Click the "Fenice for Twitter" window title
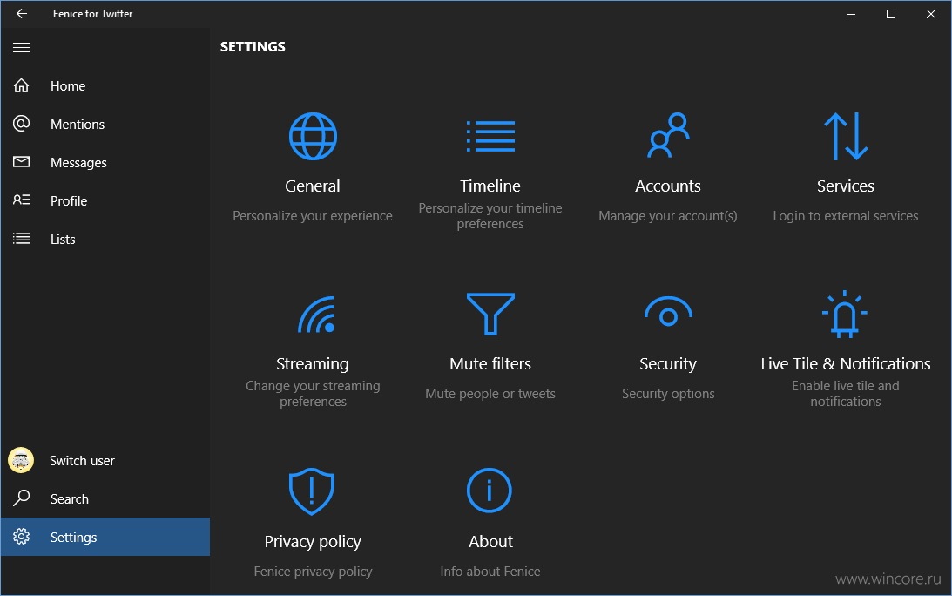Image resolution: width=952 pixels, height=596 pixels. (x=93, y=13)
